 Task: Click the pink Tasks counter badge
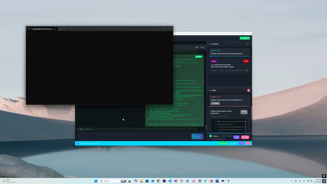pyautogui.click(x=249, y=90)
